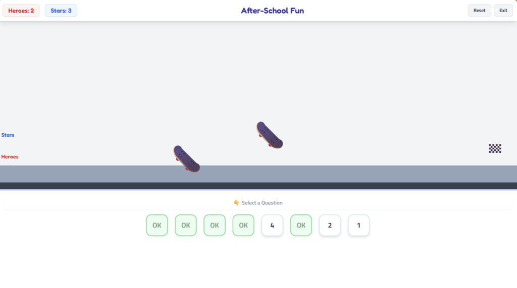Click the blue Stars lane label

pyautogui.click(x=8, y=135)
